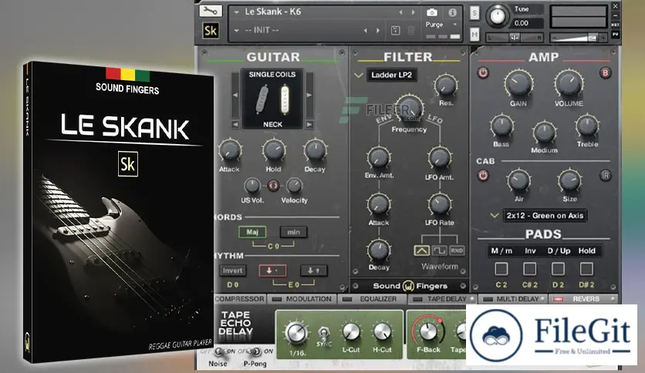
Task: Click the SINGLE COILS NECK pickup display
Action: (x=272, y=99)
